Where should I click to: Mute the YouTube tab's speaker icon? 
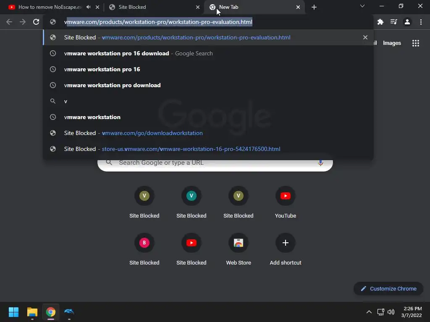88,7
